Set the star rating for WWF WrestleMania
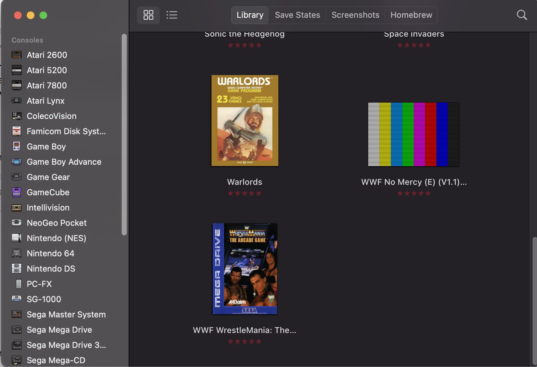This screenshot has width=537, height=367. pyautogui.click(x=245, y=342)
